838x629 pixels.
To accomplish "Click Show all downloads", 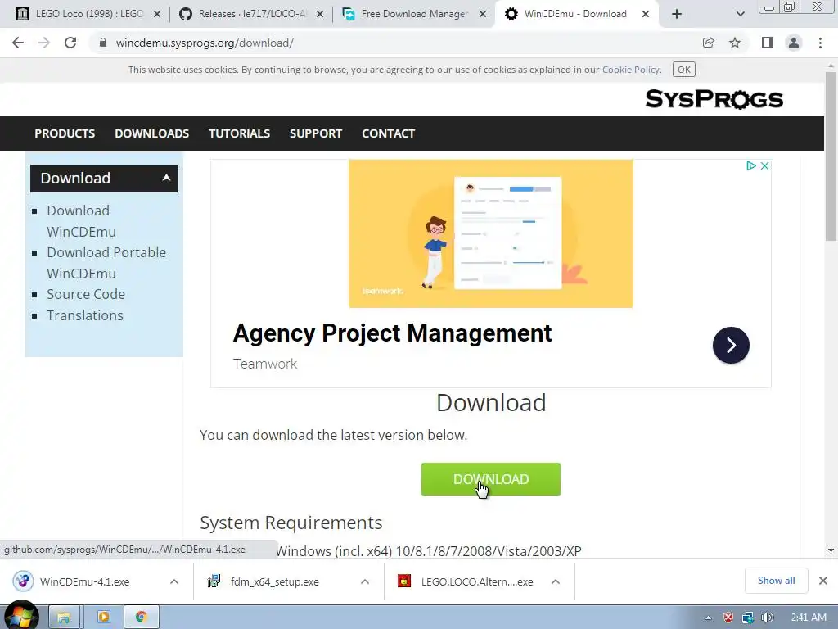I will 776,581.
